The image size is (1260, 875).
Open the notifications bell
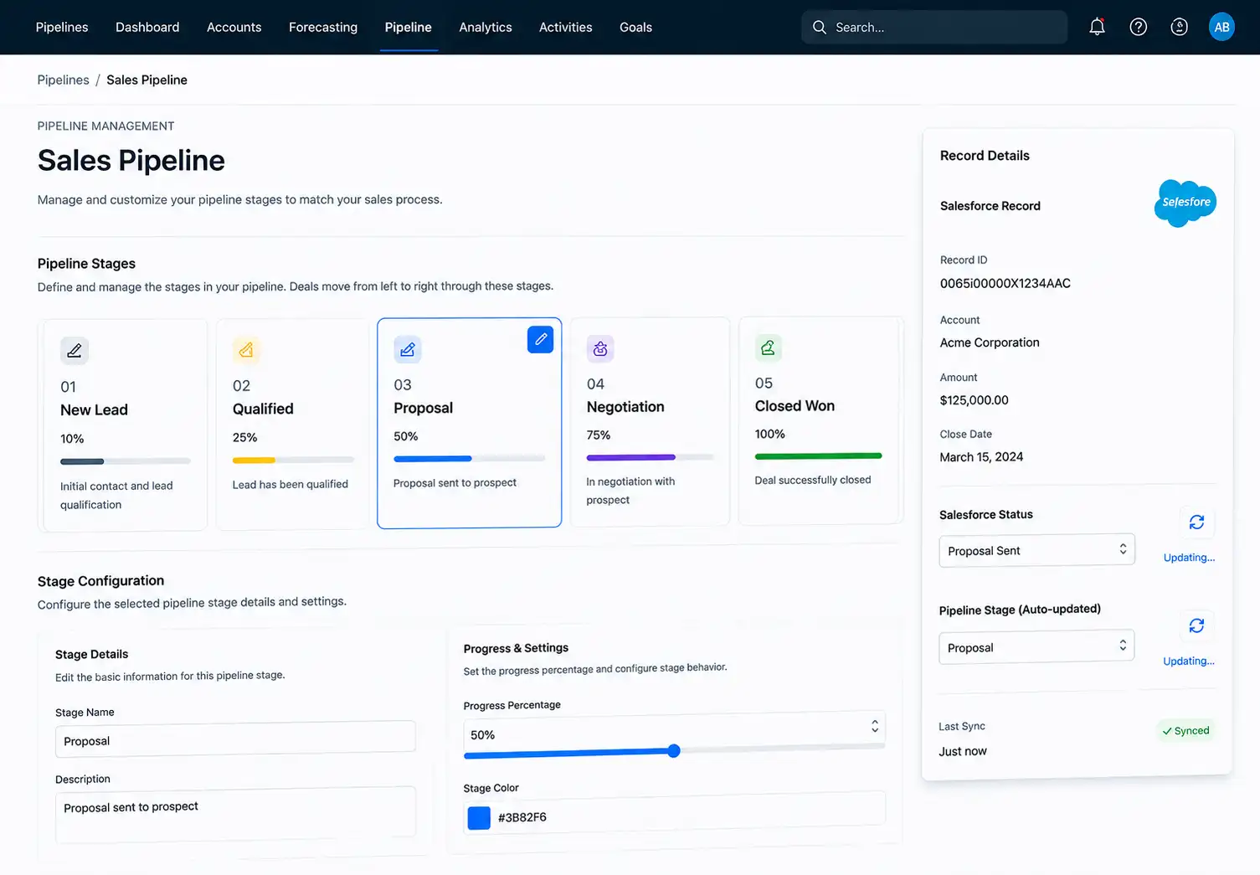coord(1097,27)
